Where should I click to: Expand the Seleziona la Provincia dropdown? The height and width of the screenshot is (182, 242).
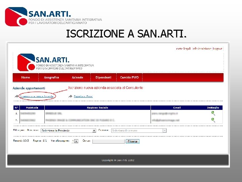pyautogui.click(x=68, y=131)
